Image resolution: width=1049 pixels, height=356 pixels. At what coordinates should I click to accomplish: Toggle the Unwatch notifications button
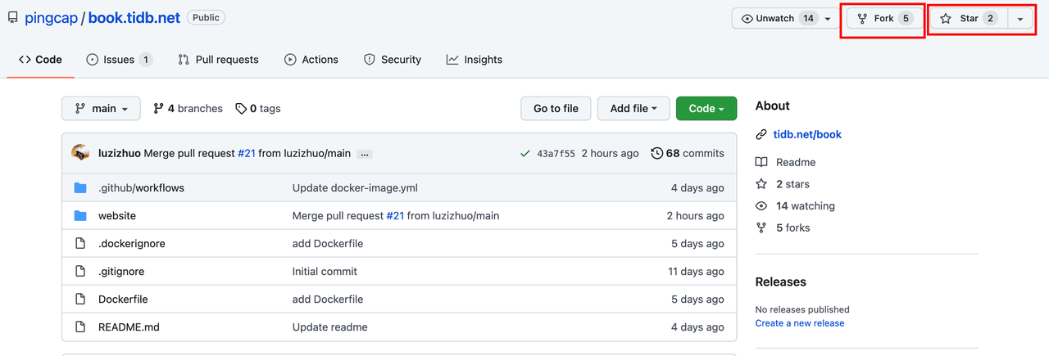click(774, 19)
